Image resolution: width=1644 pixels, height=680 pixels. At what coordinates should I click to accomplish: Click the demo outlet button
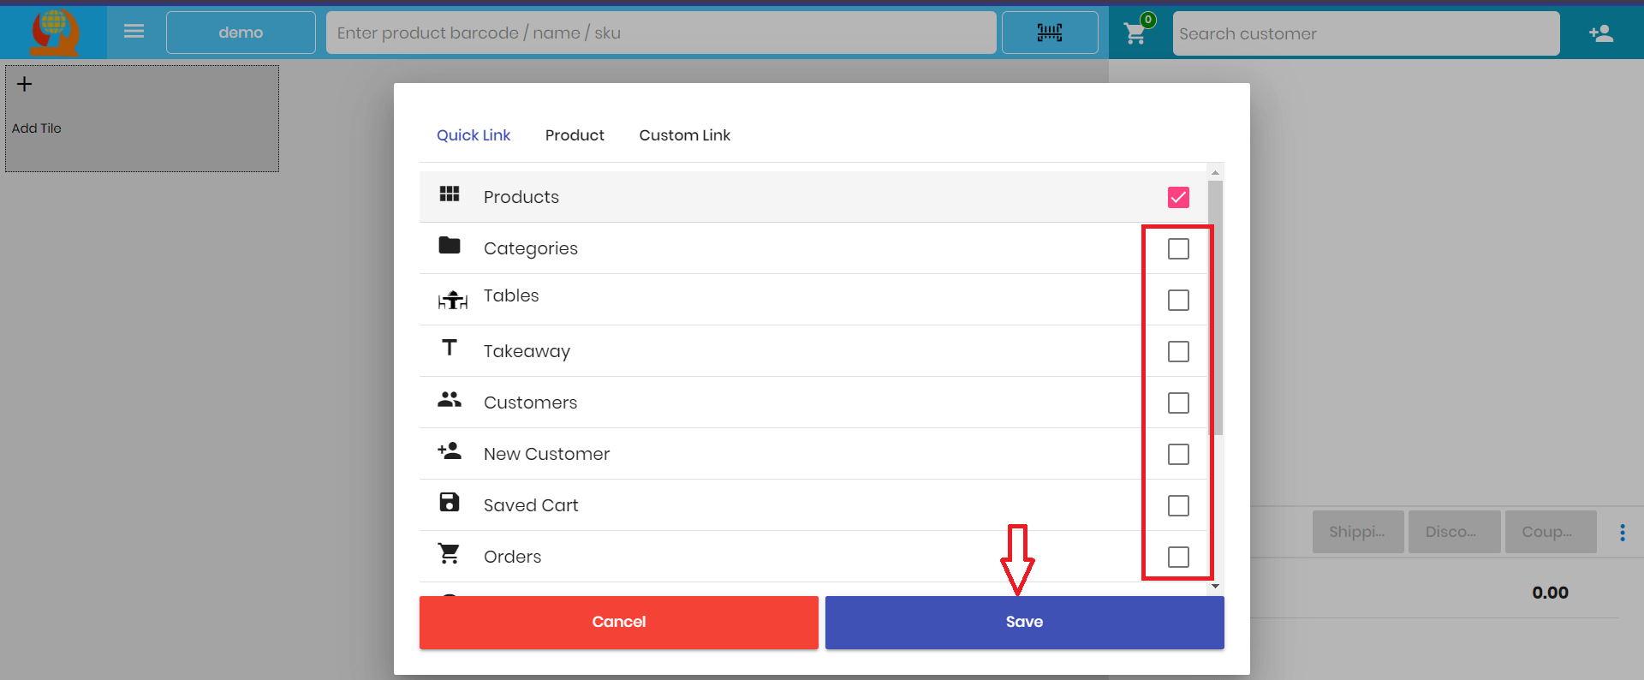[241, 33]
